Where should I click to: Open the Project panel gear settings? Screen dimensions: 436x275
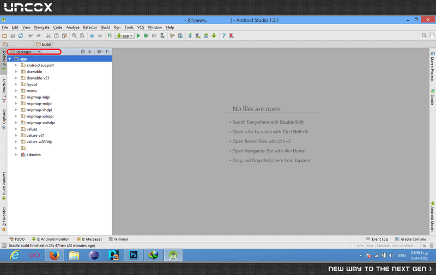pos(100,52)
